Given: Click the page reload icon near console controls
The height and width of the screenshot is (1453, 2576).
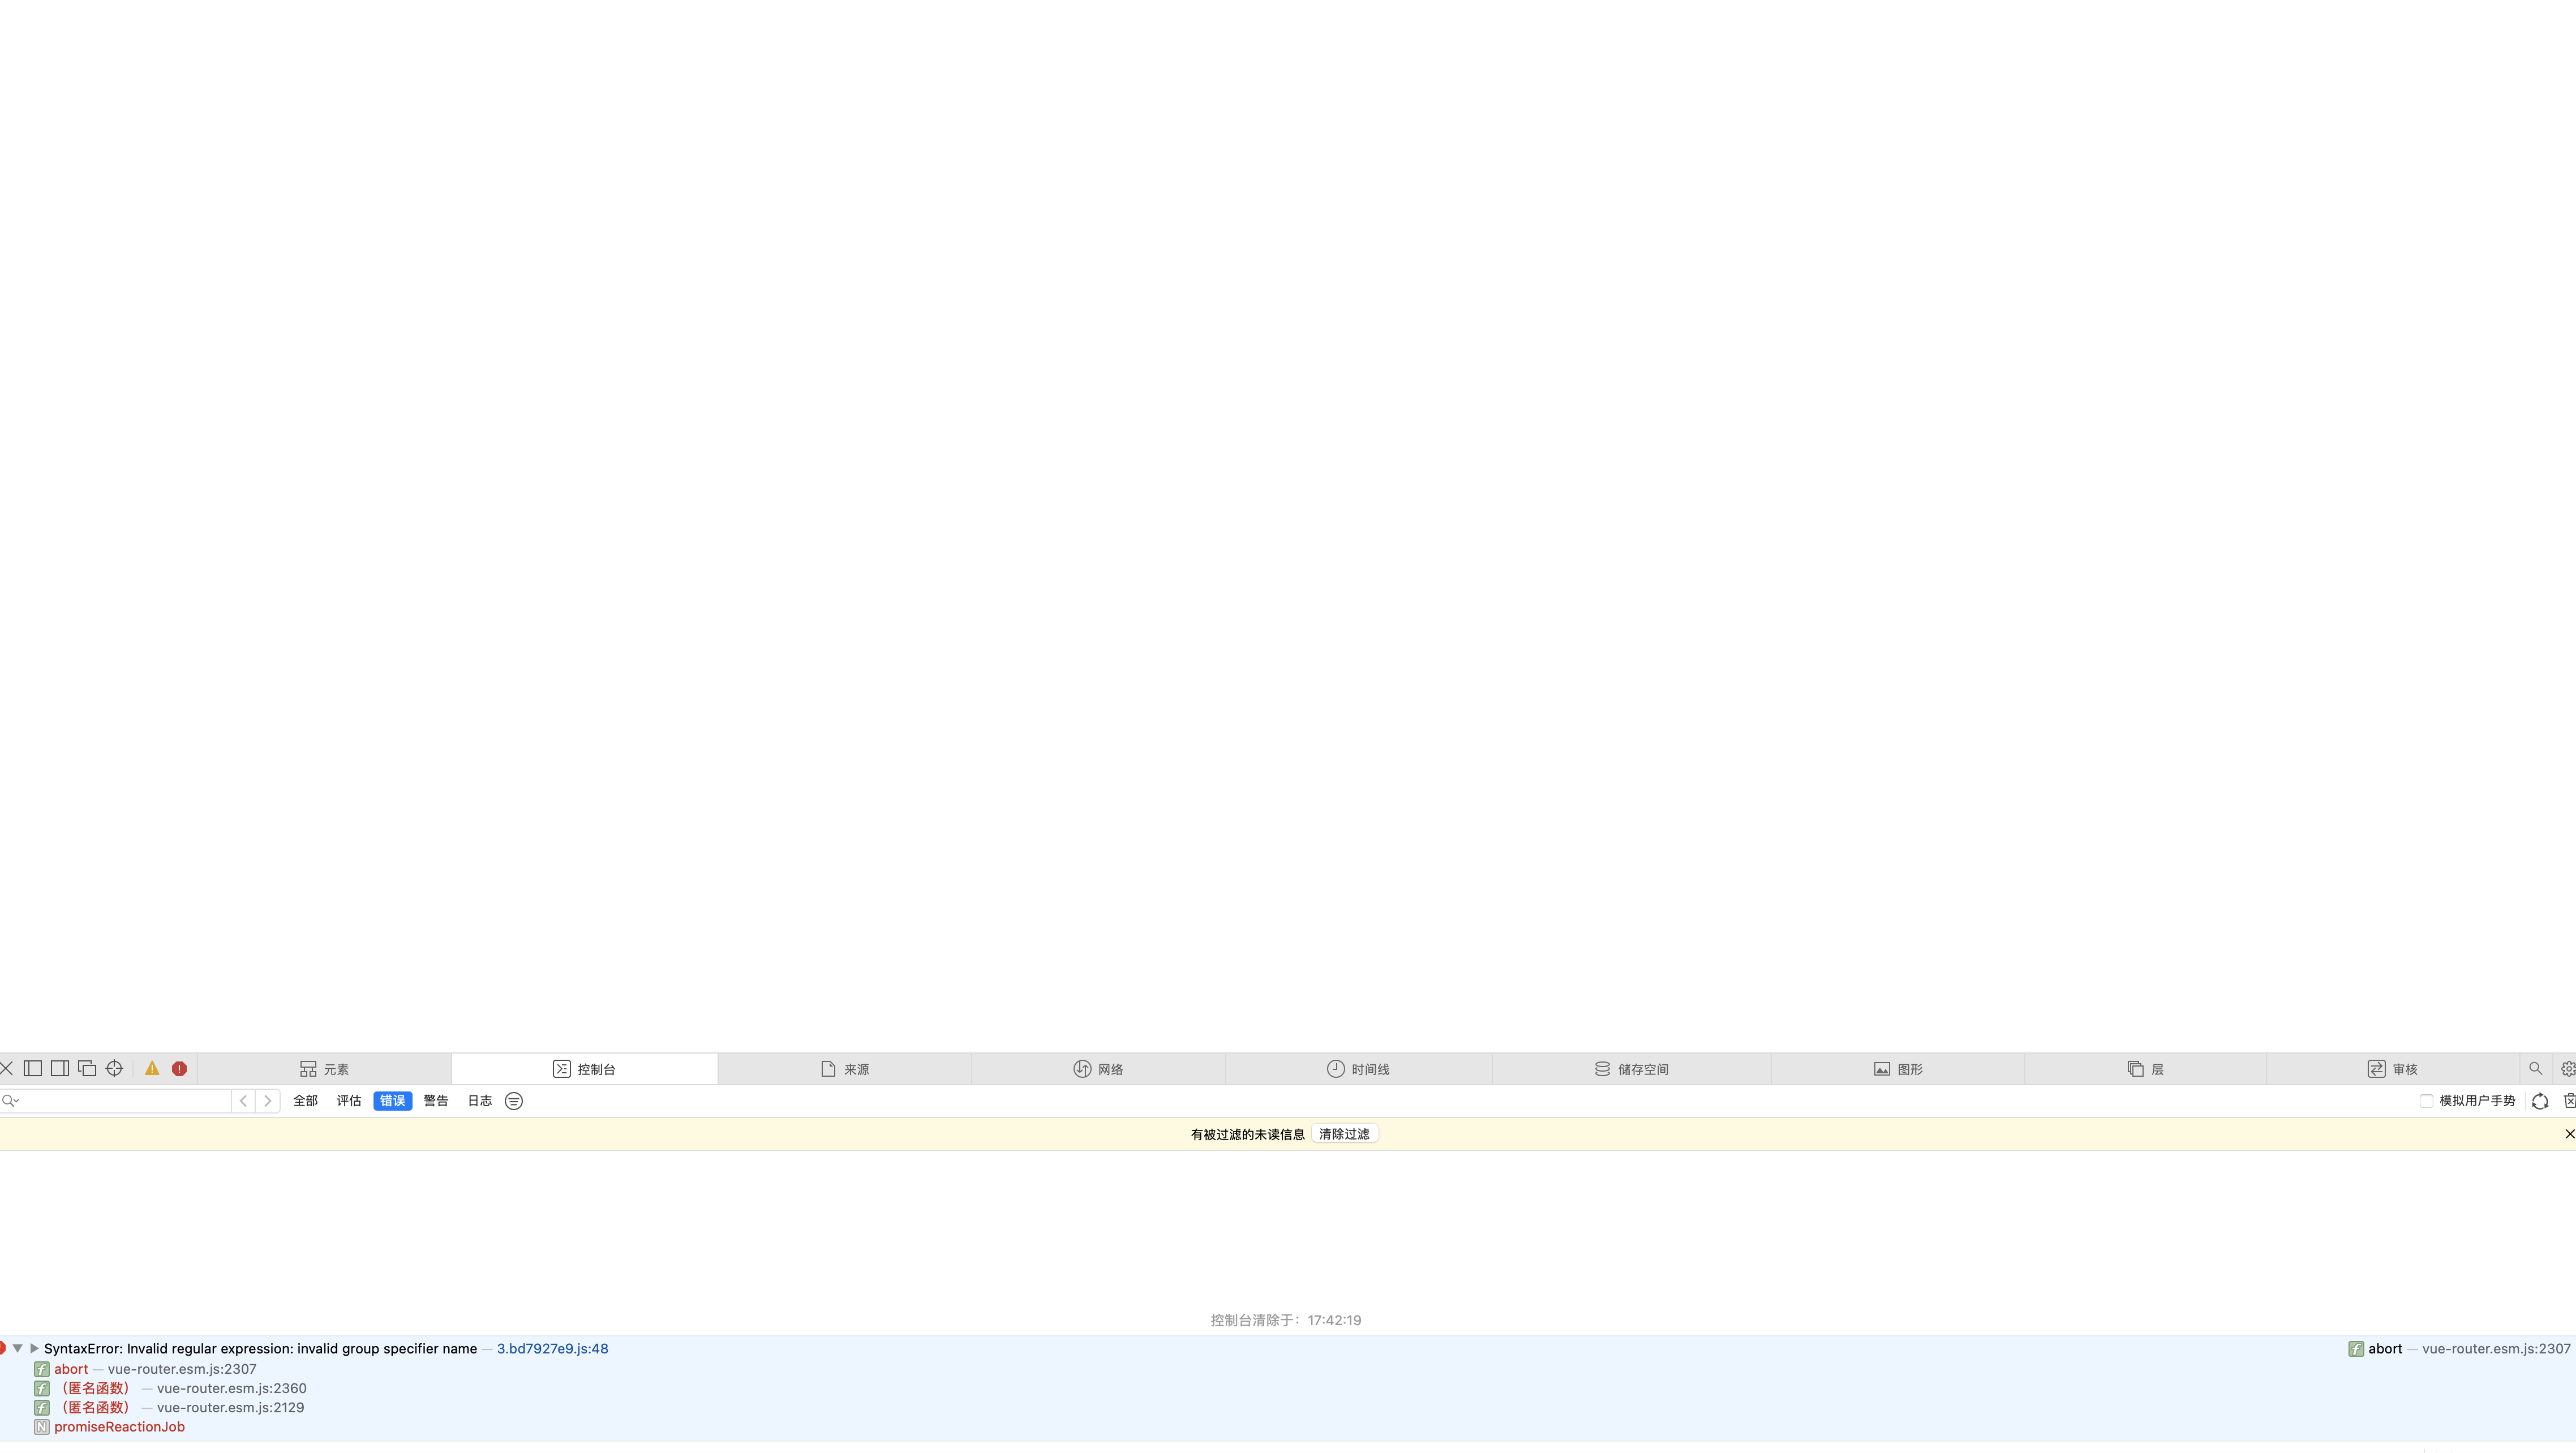Looking at the screenshot, I should [2541, 1101].
